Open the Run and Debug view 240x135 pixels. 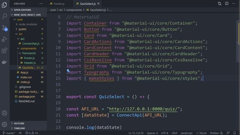[4, 39]
